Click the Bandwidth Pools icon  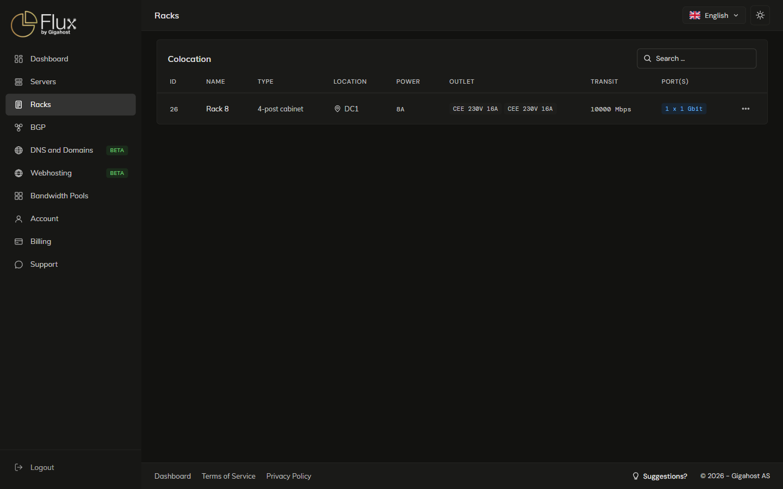(x=18, y=196)
